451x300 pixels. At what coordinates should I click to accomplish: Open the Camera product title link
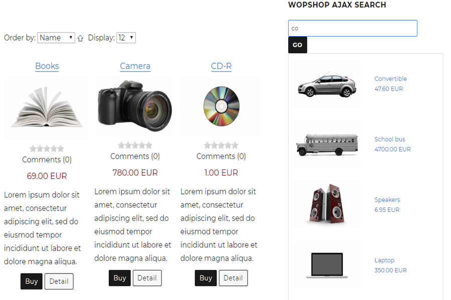point(135,66)
